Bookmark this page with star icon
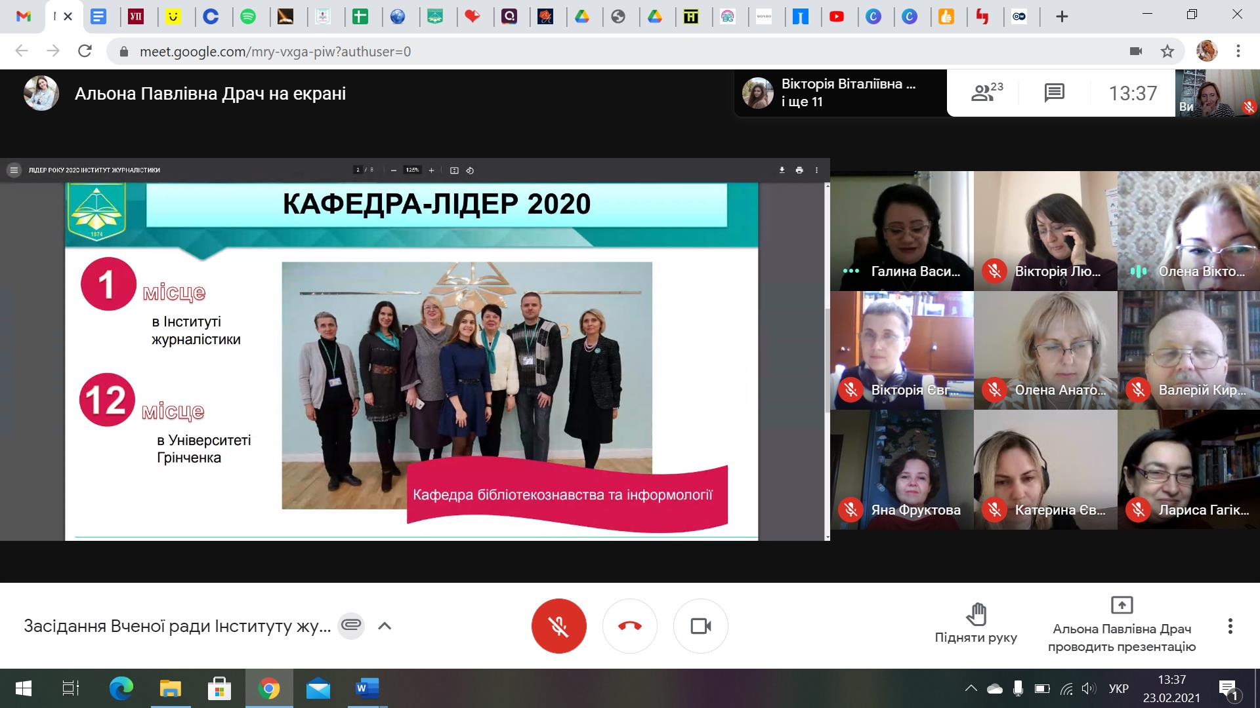This screenshot has height=708, width=1260. 1167,51
